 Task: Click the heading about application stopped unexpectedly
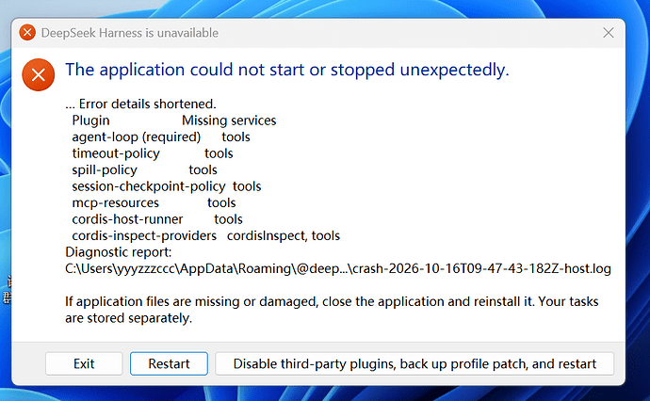click(x=287, y=70)
